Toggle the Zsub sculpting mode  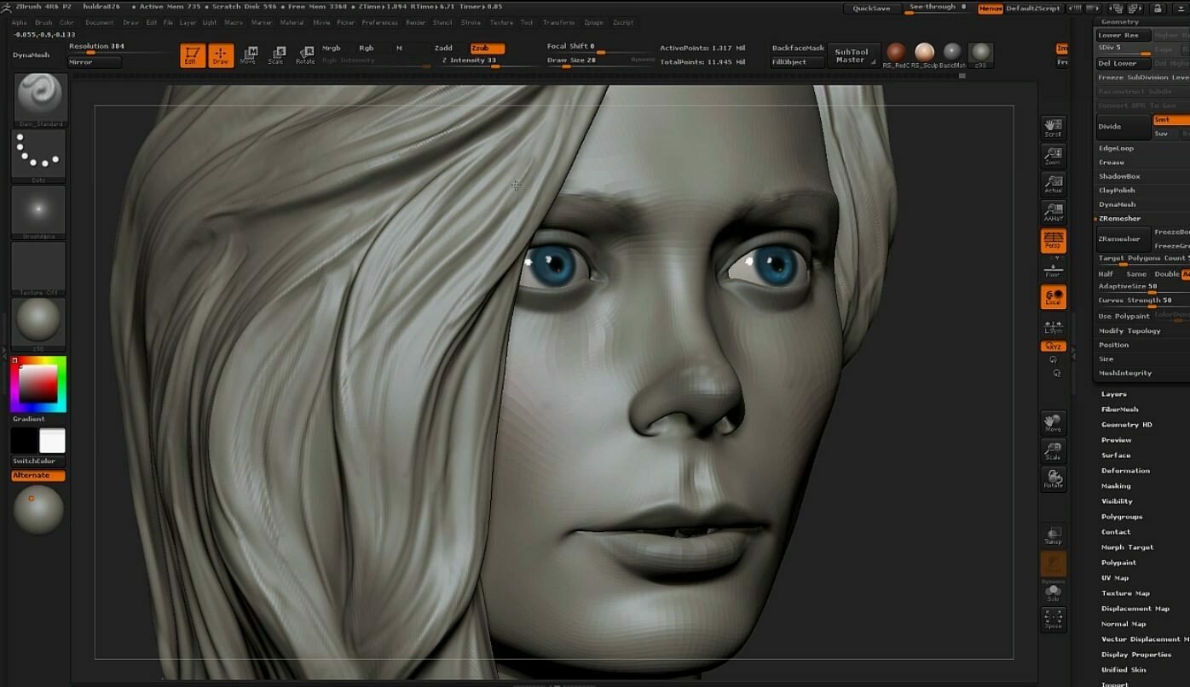[x=487, y=49]
